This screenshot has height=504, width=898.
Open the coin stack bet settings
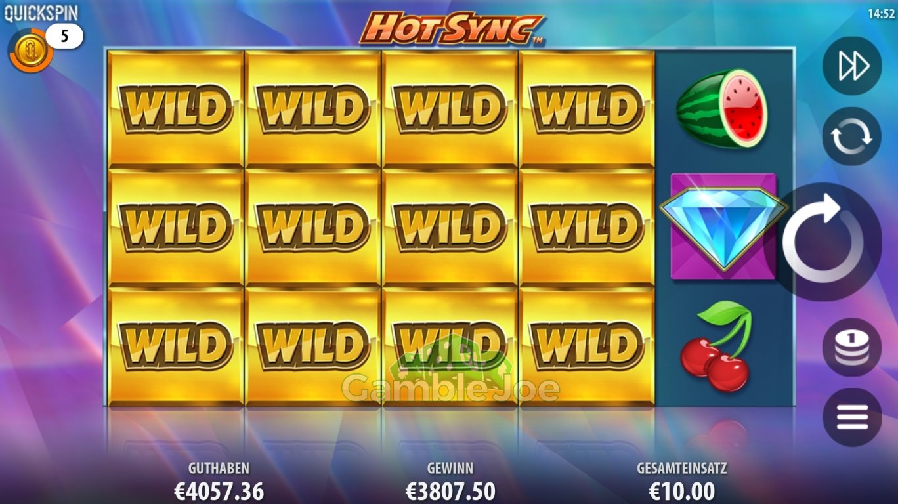(852, 347)
